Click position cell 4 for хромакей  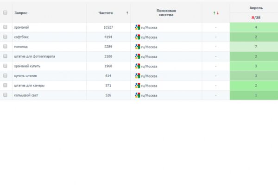click(x=254, y=27)
